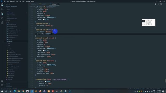Expand the fonts folder in Explorer
Screen dimensions: 166x93
(x=9, y=43)
